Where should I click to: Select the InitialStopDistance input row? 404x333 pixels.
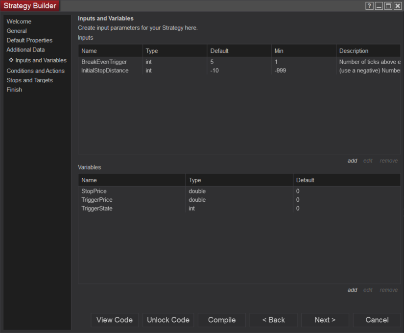click(239, 71)
